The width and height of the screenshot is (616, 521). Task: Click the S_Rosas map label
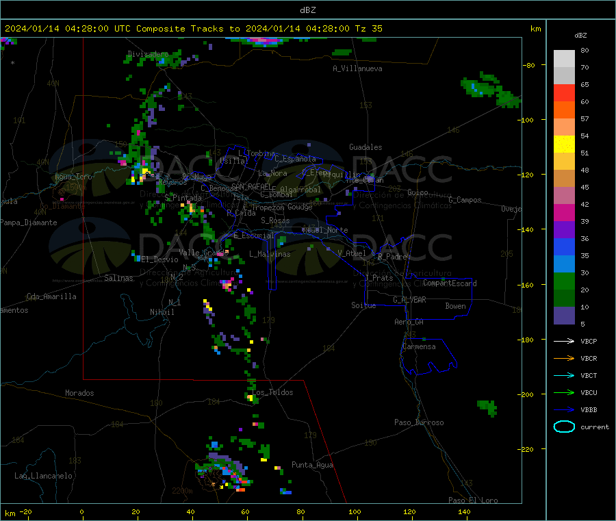pos(275,220)
